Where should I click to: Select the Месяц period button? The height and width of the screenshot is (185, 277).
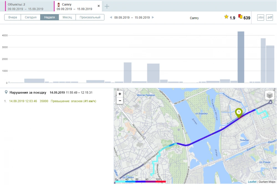[67, 17]
